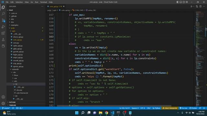Open the File menu
The width and height of the screenshot is (207, 116).
click(7, 2)
